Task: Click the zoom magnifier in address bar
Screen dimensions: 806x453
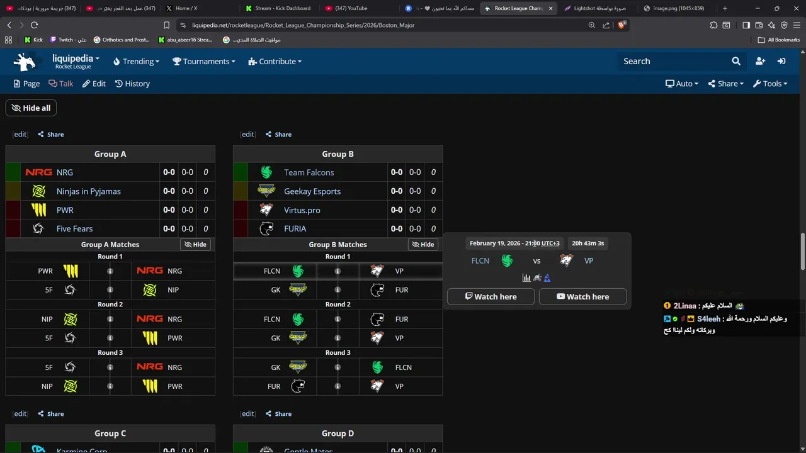Action: 592,25
